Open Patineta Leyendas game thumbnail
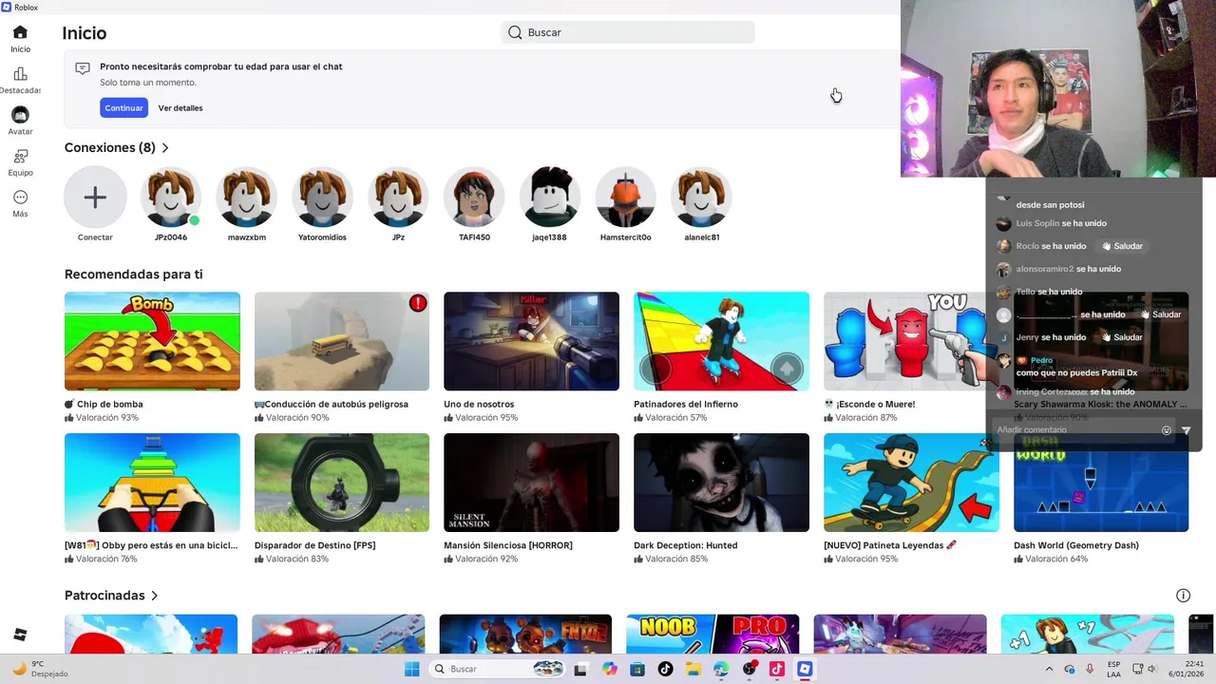Viewport: 1216px width, 684px height. pyautogui.click(x=911, y=483)
